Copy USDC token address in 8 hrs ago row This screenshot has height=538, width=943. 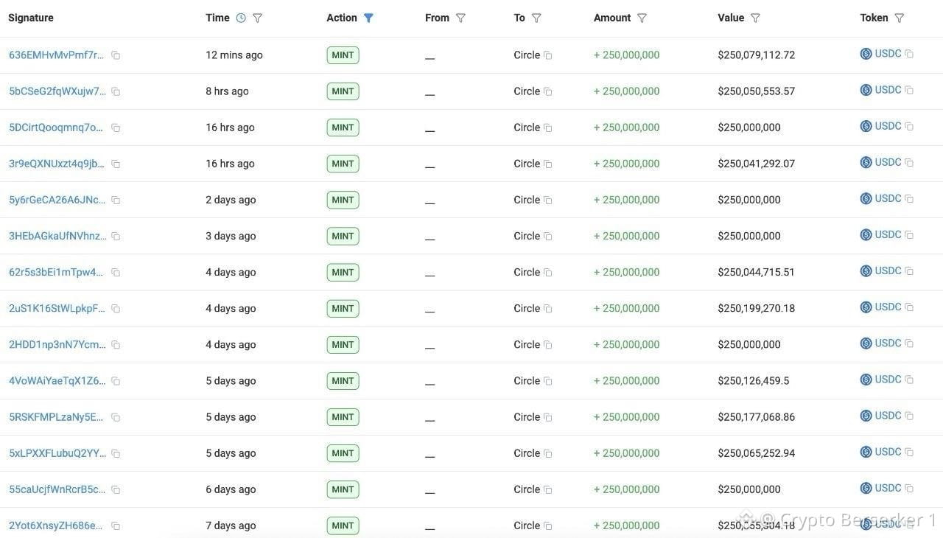tap(909, 90)
